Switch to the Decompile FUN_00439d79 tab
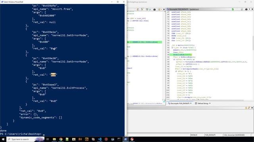 click(x=180, y=103)
